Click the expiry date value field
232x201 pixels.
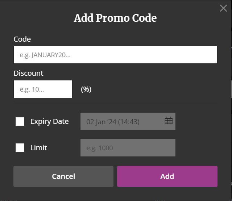[128, 121]
